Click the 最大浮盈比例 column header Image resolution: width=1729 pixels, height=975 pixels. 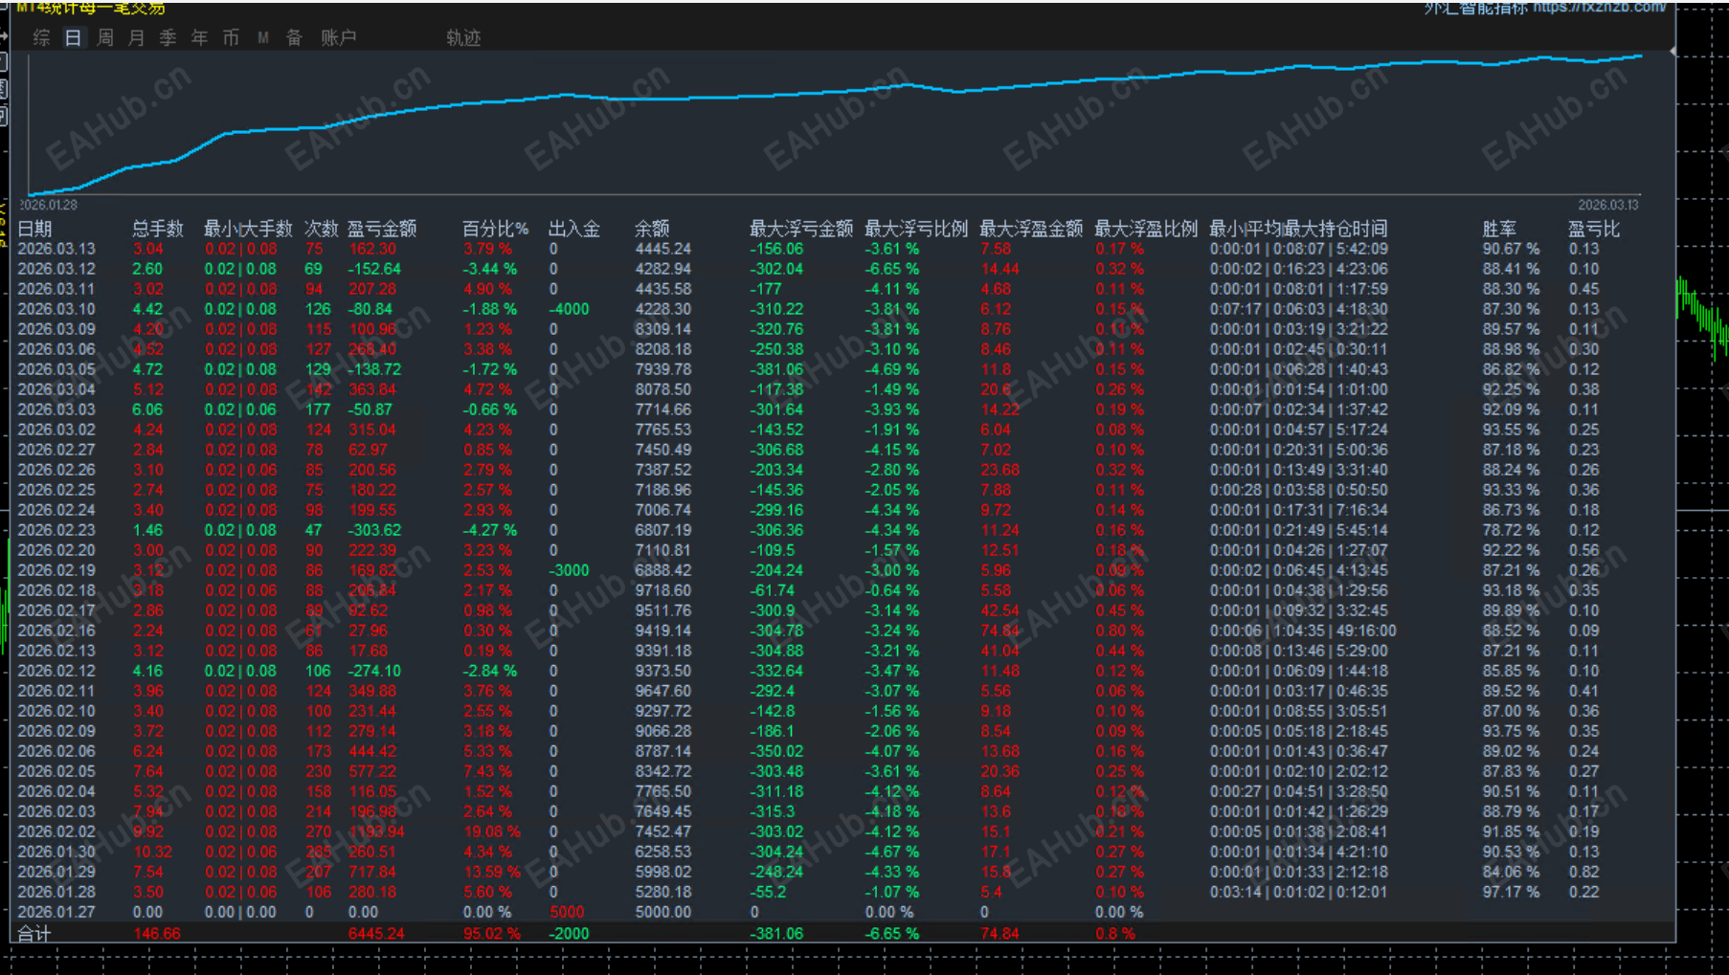pyautogui.click(x=1146, y=229)
